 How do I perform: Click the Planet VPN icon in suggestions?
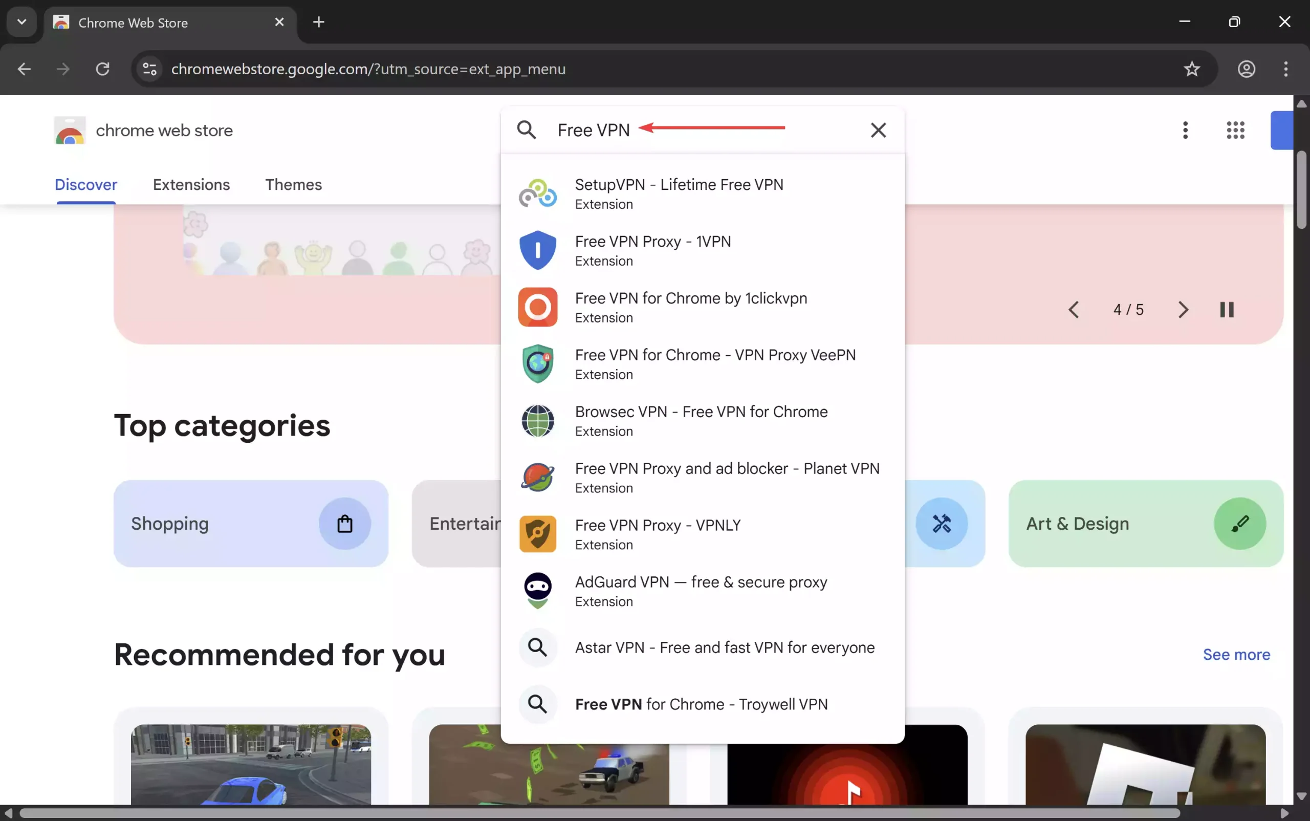coord(537,477)
